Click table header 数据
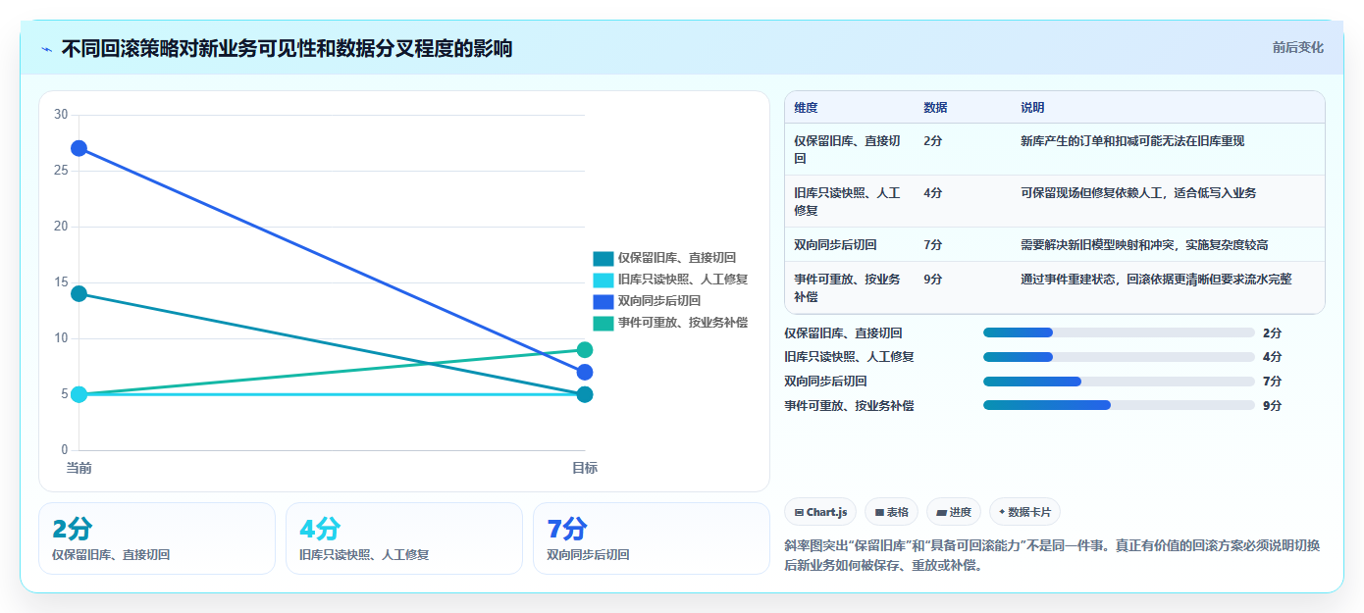1364x613 pixels. pyautogui.click(x=935, y=108)
